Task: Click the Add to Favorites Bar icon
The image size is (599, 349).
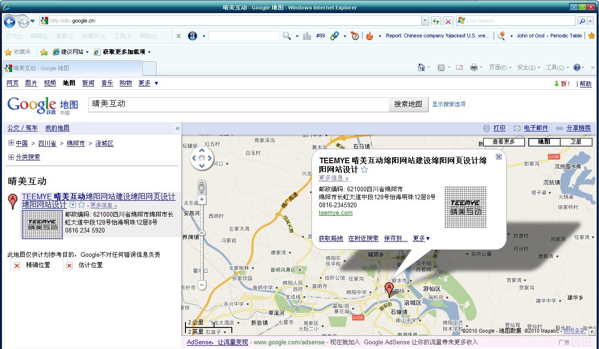Action: pyautogui.click(x=44, y=52)
